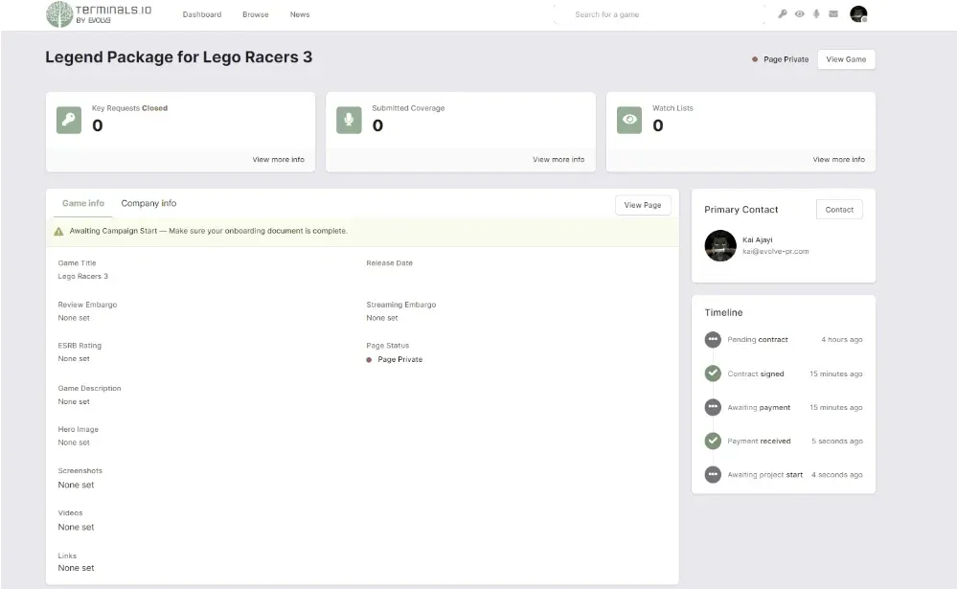Click the warning triangle icon beside Awaiting Campaign Start

[58, 232]
